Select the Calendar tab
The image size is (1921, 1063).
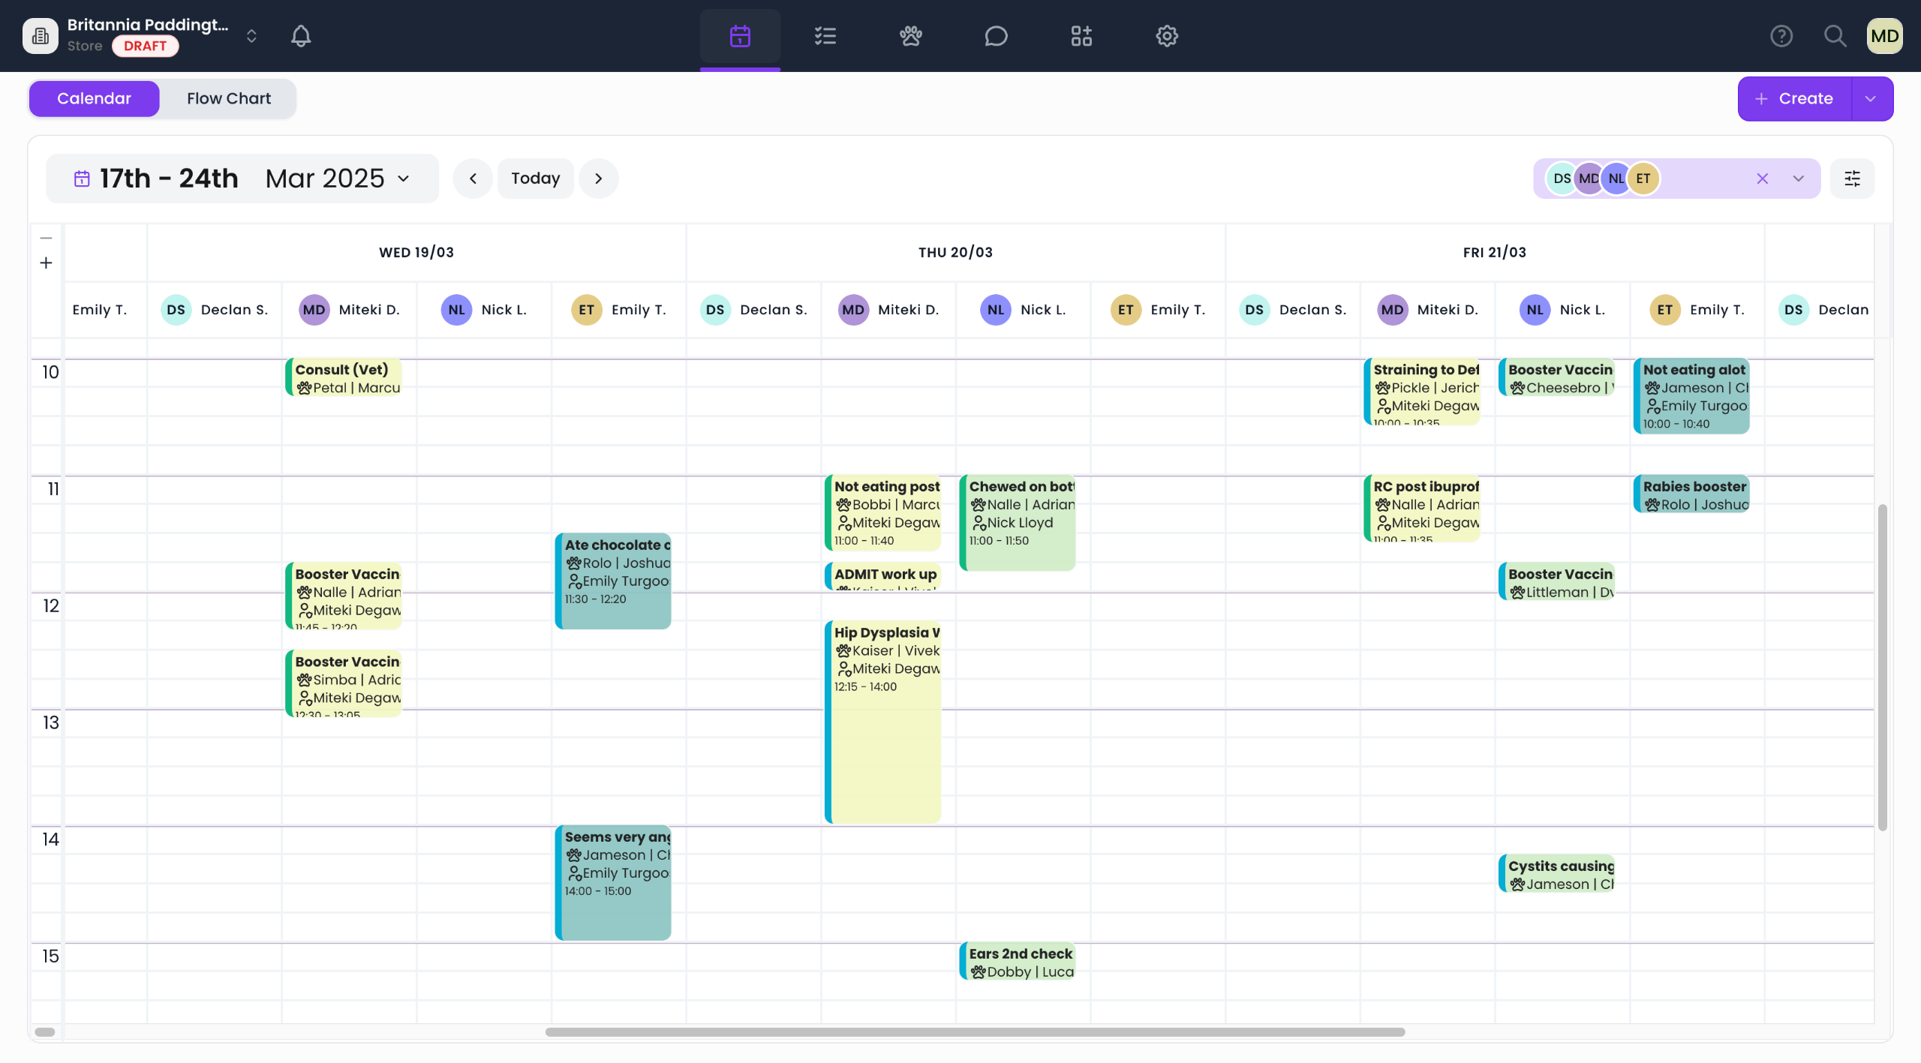[94, 99]
